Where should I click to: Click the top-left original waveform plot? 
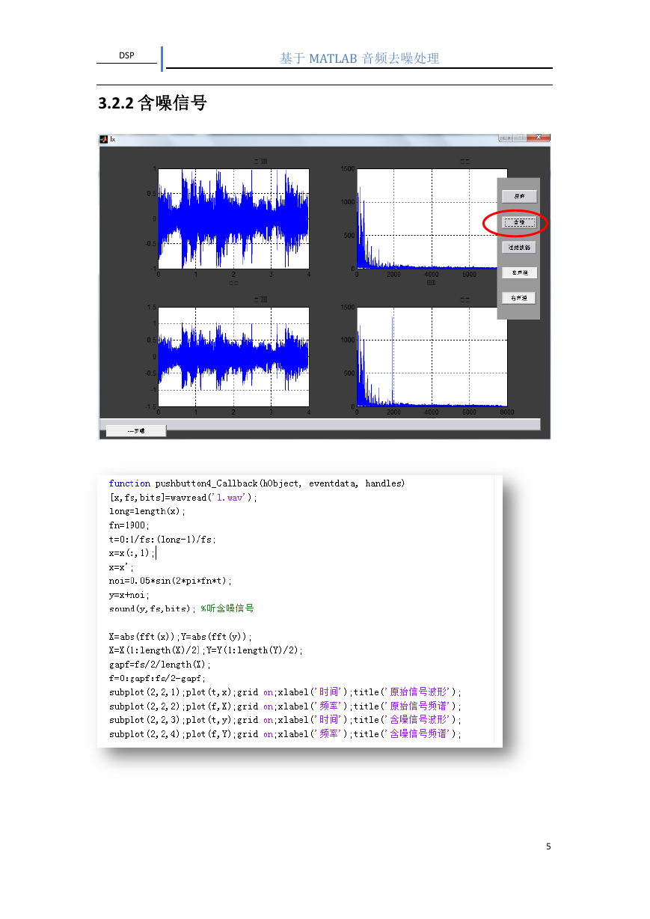click(x=233, y=219)
